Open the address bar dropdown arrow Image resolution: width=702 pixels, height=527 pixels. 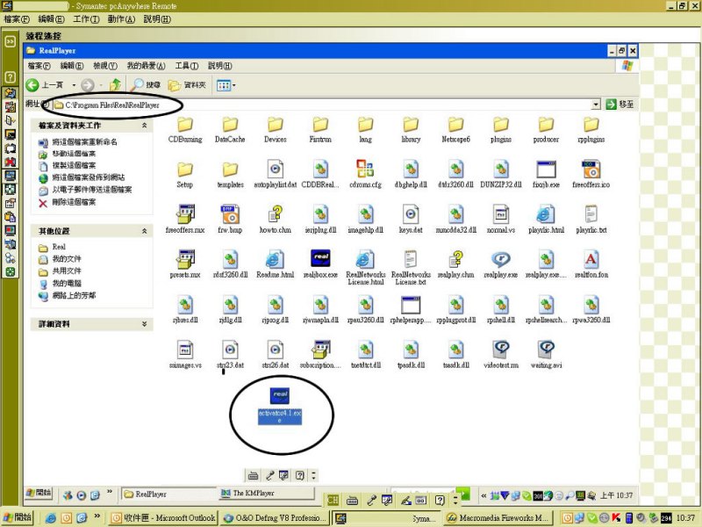point(596,105)
